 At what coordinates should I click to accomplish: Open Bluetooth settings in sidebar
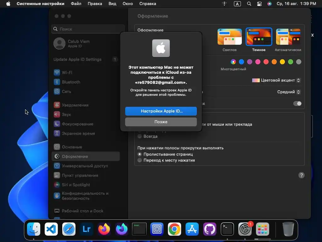(x=86, y=82)
